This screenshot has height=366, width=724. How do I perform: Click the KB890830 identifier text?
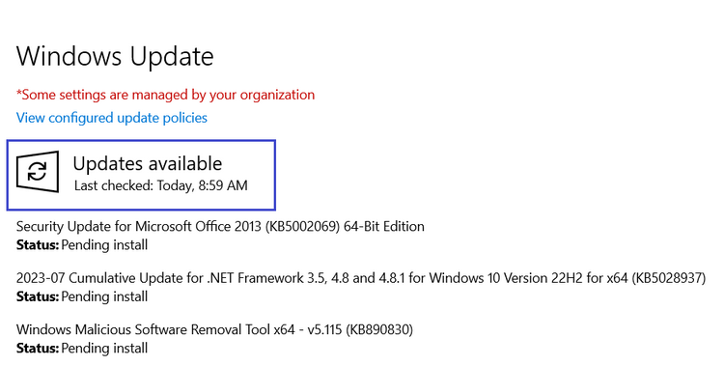[379, 330]
